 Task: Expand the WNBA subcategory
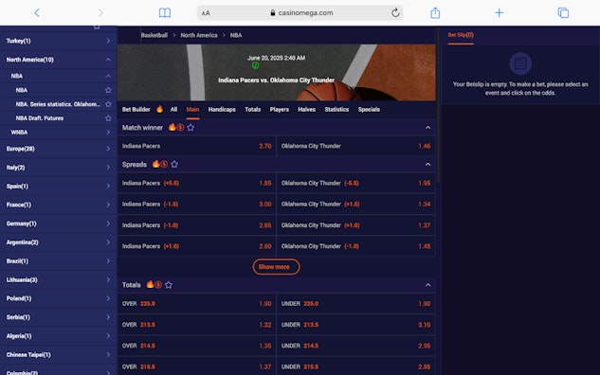click(x=59, y=133)
